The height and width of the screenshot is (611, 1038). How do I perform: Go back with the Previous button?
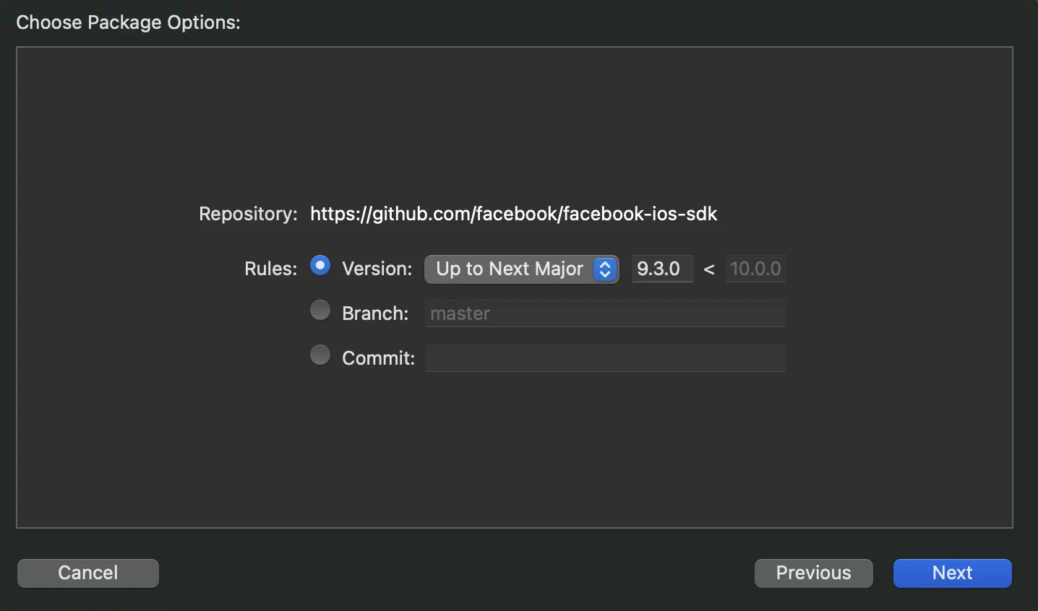[x=814, y=573]
